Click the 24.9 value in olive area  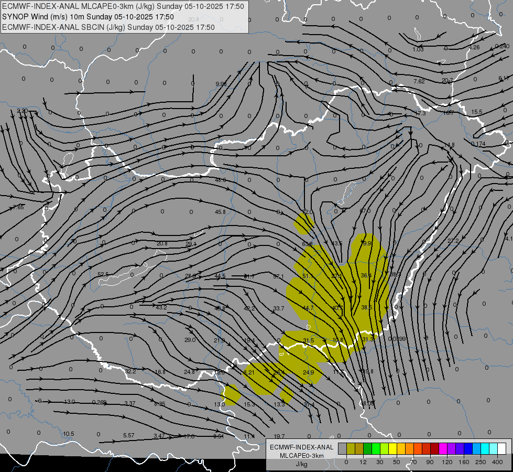[x=309, y=372]
